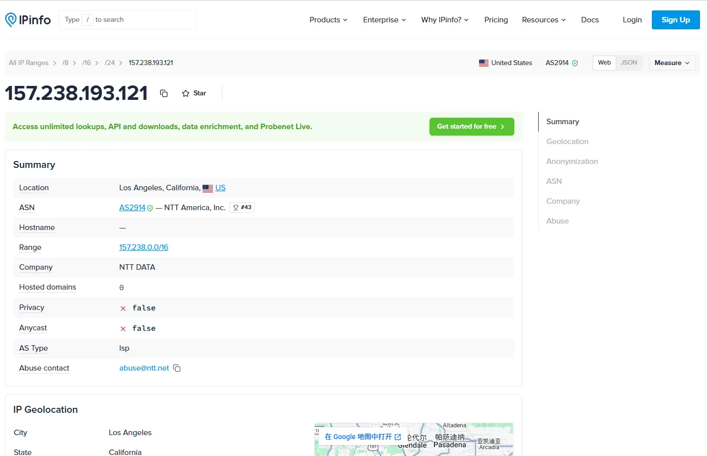
Task: Click the NTT DATA company value
Action: 137,267
